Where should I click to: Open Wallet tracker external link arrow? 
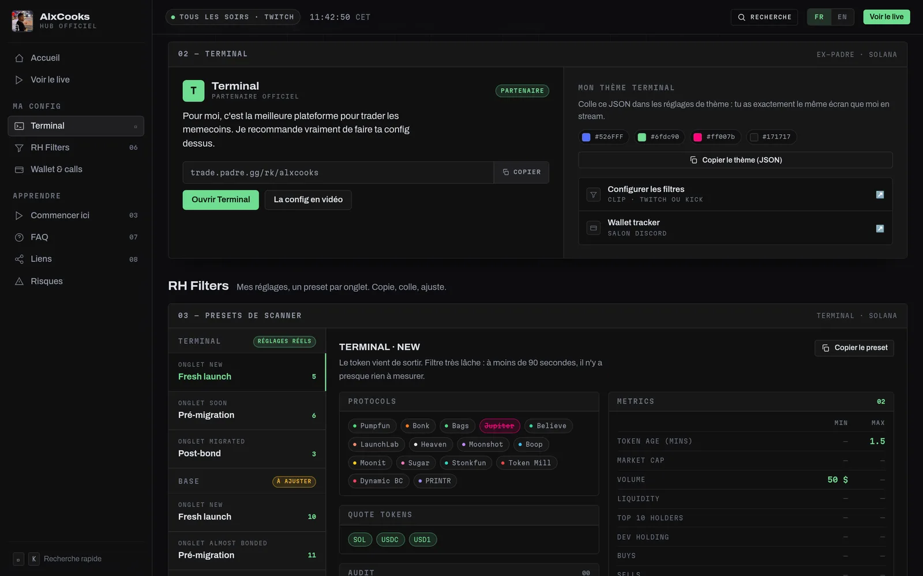(x=880, y=229)
